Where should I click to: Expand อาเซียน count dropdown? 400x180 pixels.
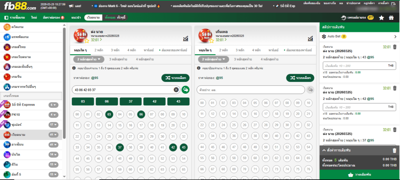[53, 145]
